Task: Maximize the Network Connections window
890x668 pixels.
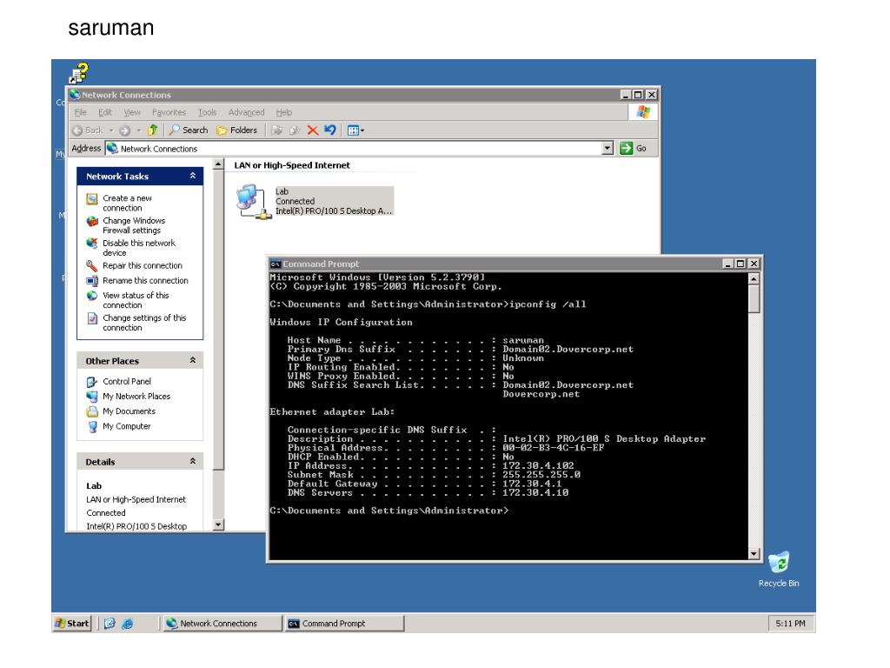Action: point(638,95)
